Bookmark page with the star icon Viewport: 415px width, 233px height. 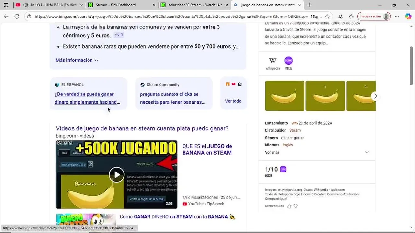click(x=327, y=17)
